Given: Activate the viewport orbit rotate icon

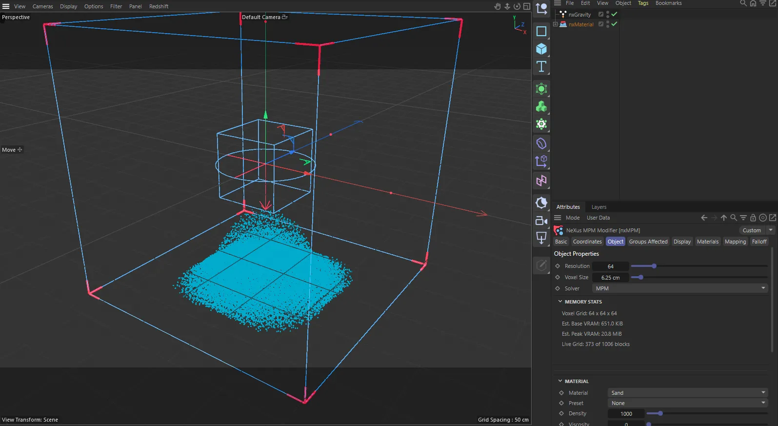Looking at the screenshot, I should coord(517,6).
